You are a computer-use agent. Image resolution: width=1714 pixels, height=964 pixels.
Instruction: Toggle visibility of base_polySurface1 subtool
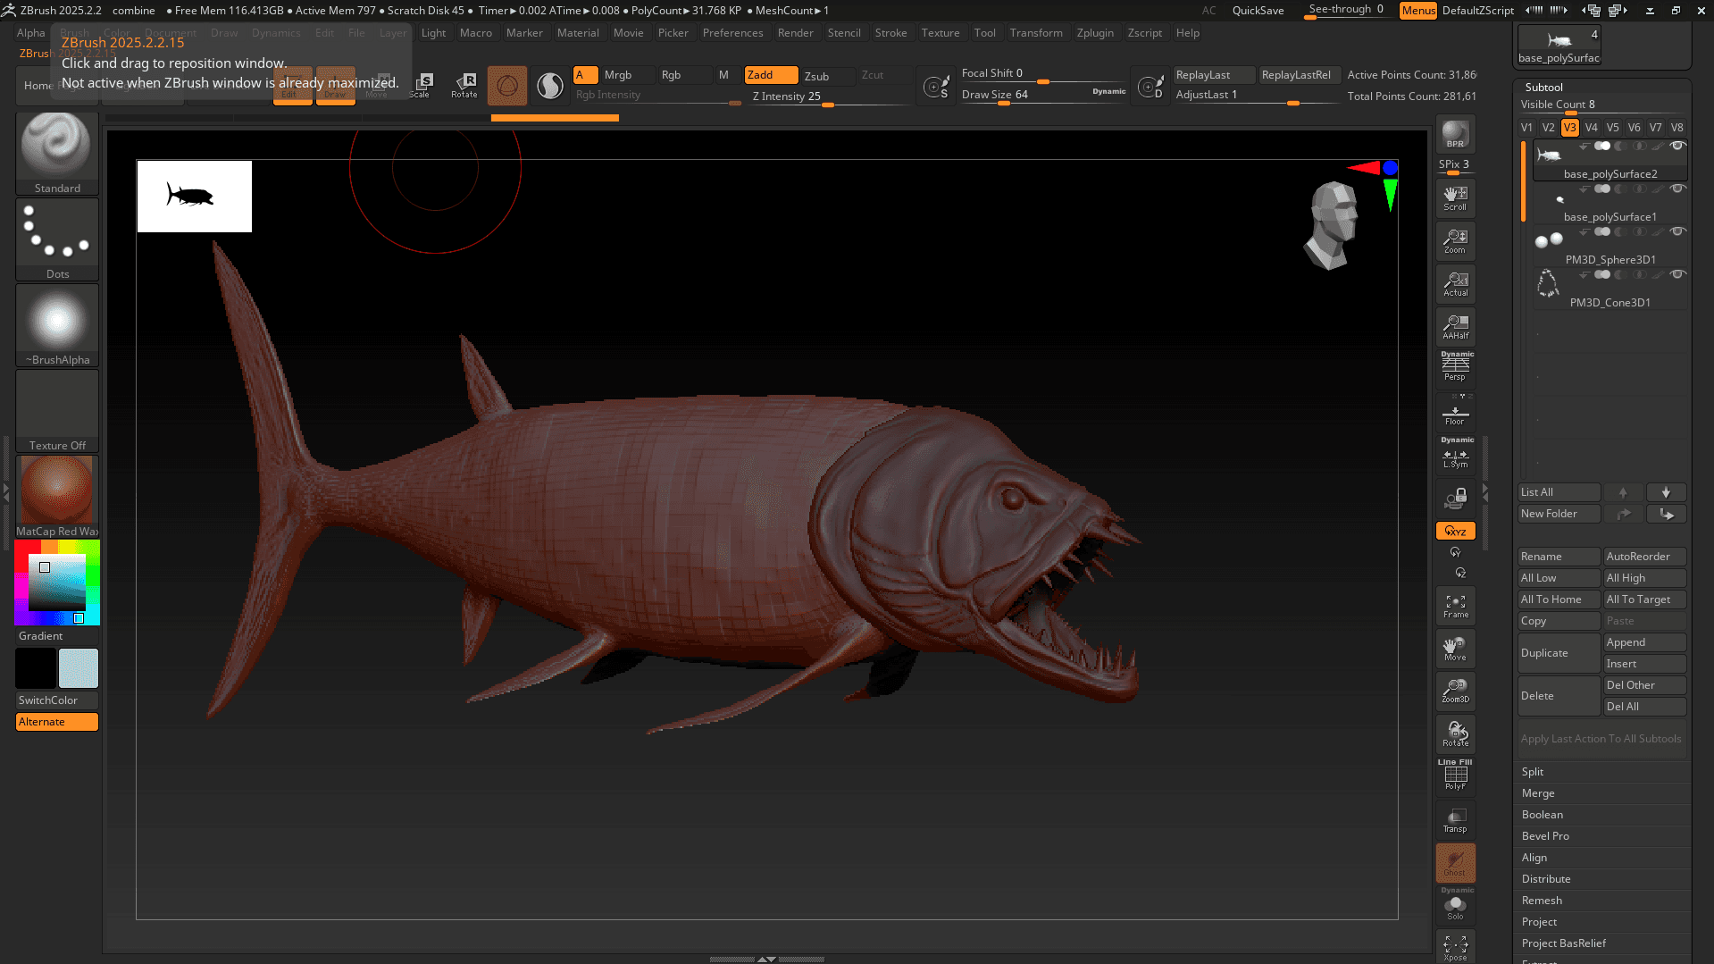(x=1677, y=189)
